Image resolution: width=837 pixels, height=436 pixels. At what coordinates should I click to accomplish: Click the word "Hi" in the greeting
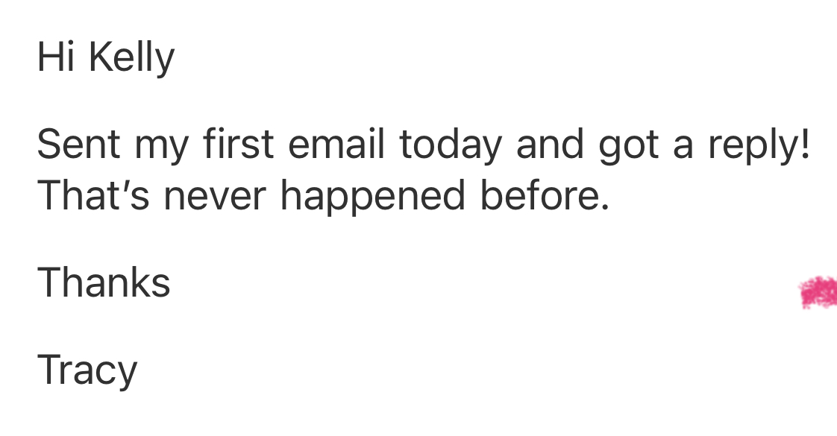tap(57, 57)
